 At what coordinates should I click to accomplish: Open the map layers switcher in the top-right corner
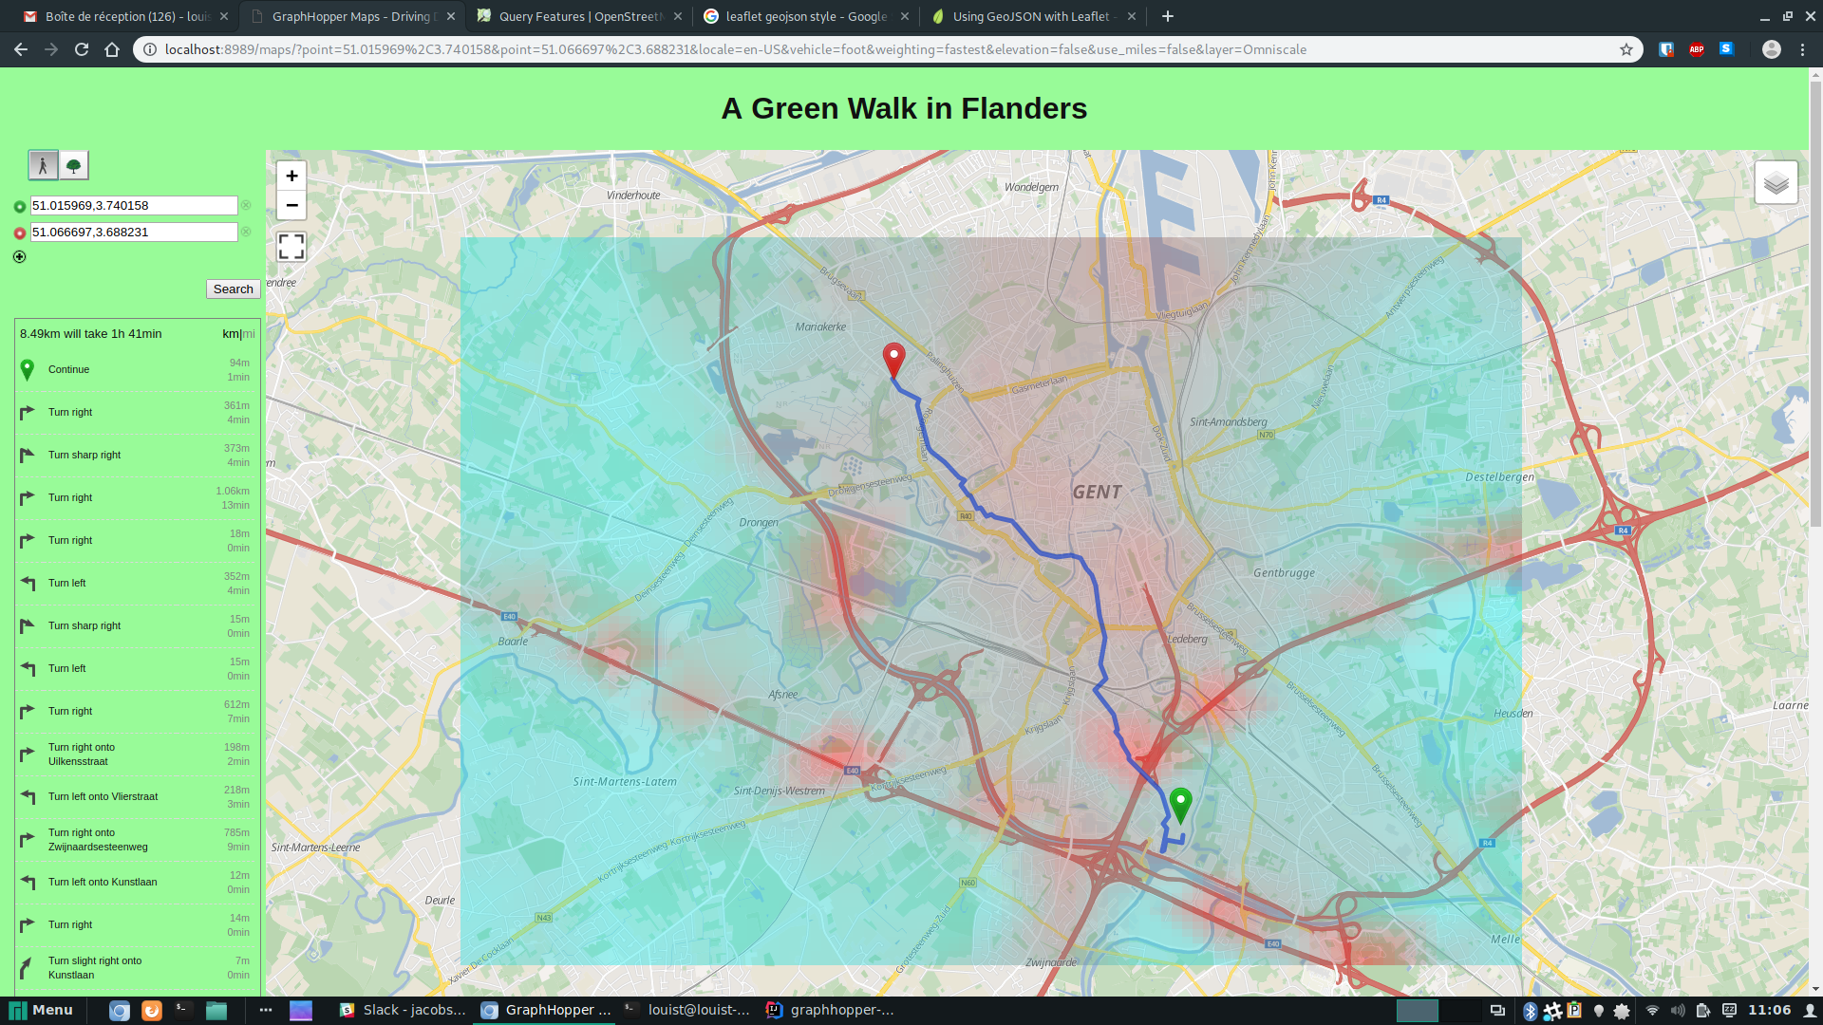click(1776, 181)
